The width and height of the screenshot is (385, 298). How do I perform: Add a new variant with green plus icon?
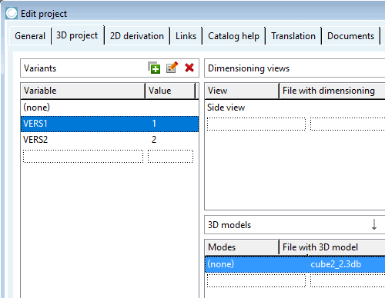[154, 68]
